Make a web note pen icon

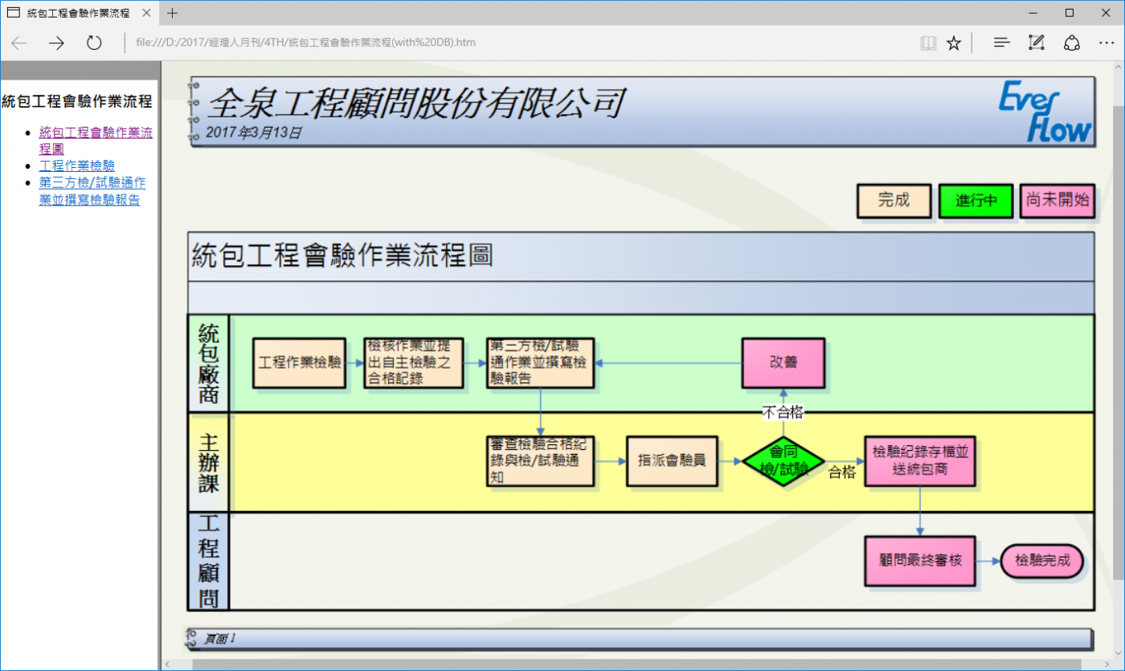tap(1037, 43)
